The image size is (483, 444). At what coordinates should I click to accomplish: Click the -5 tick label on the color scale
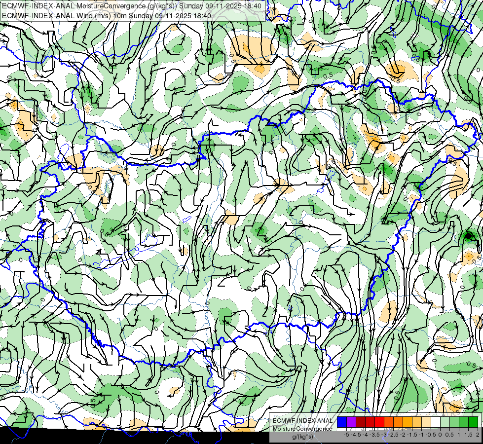pos(346,435)
